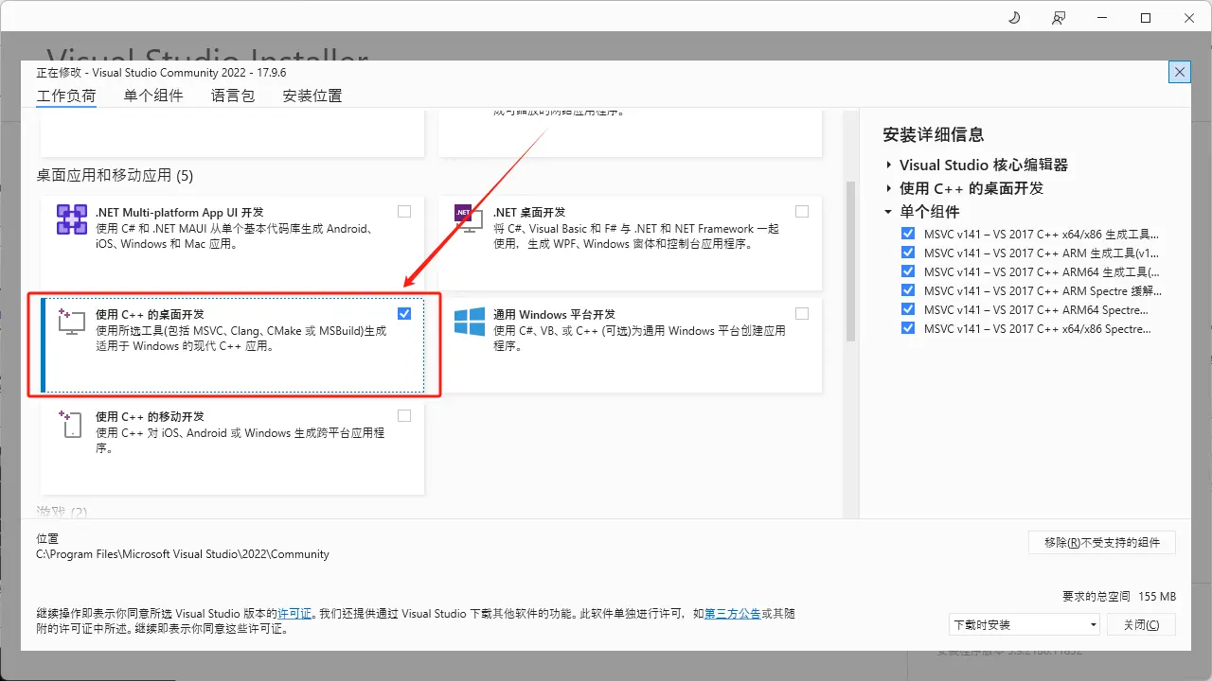Click the feedback icon in the title bar

click(x=1059, y=18)
